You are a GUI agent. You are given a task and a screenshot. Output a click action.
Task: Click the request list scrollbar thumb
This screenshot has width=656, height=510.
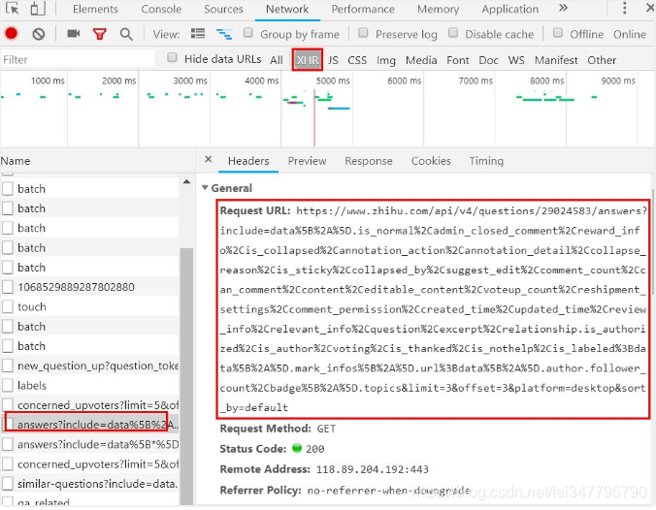pyautogui.click(x=186, y=375)
